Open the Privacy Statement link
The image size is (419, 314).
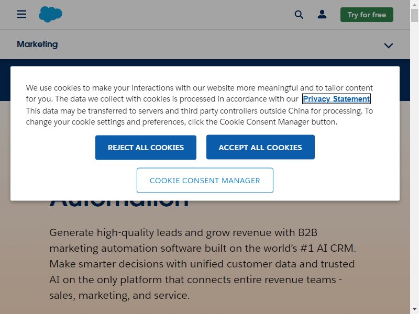pyautogui.click(x=336, y=99)
